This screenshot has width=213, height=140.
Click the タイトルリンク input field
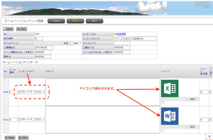point(122,43)
